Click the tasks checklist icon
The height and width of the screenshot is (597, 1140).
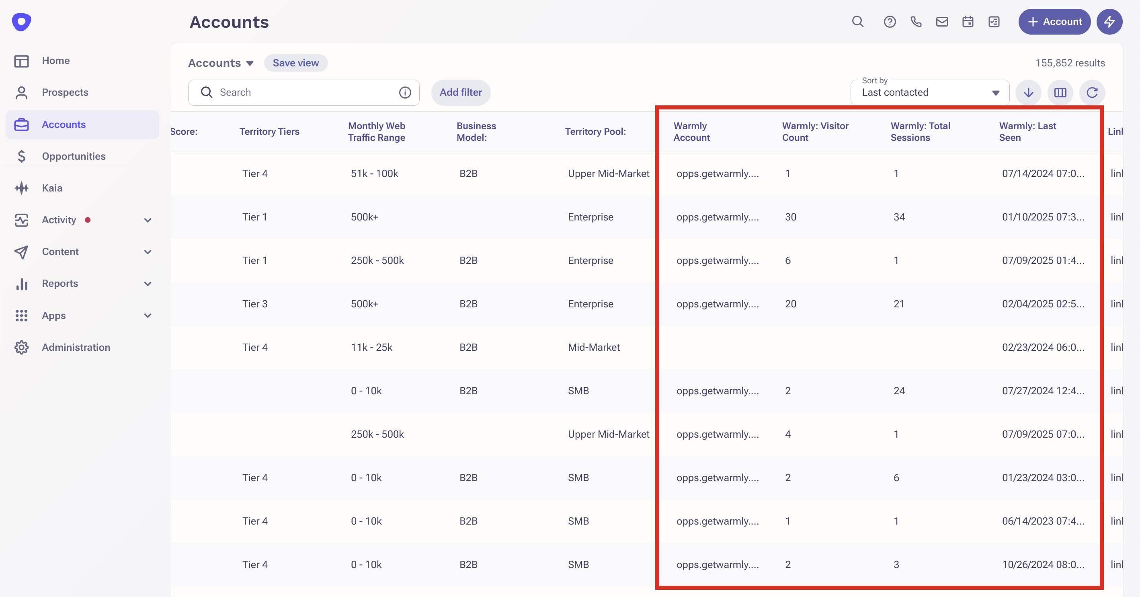pos(994,22)
